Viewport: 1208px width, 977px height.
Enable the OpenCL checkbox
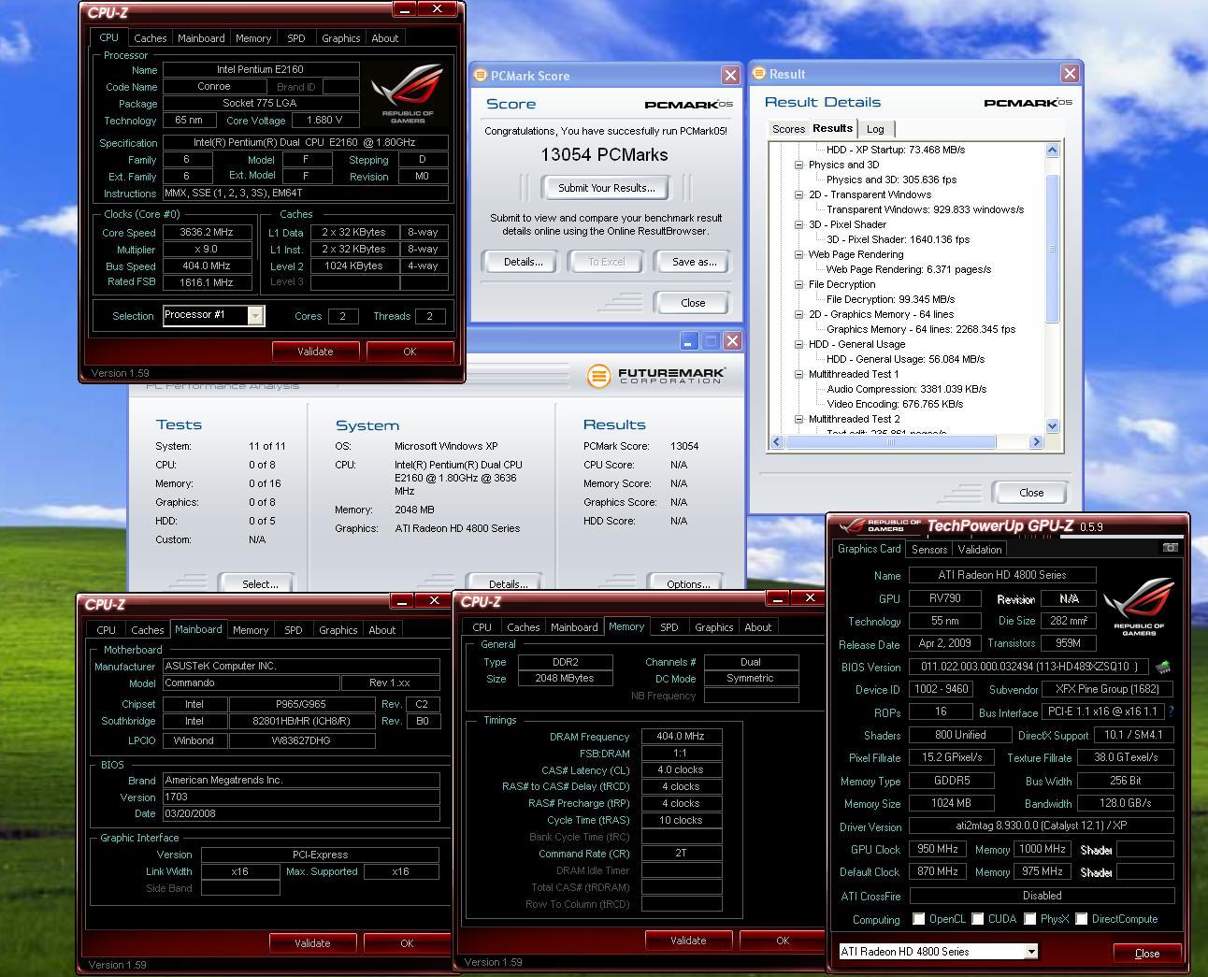tap(918, 919)
